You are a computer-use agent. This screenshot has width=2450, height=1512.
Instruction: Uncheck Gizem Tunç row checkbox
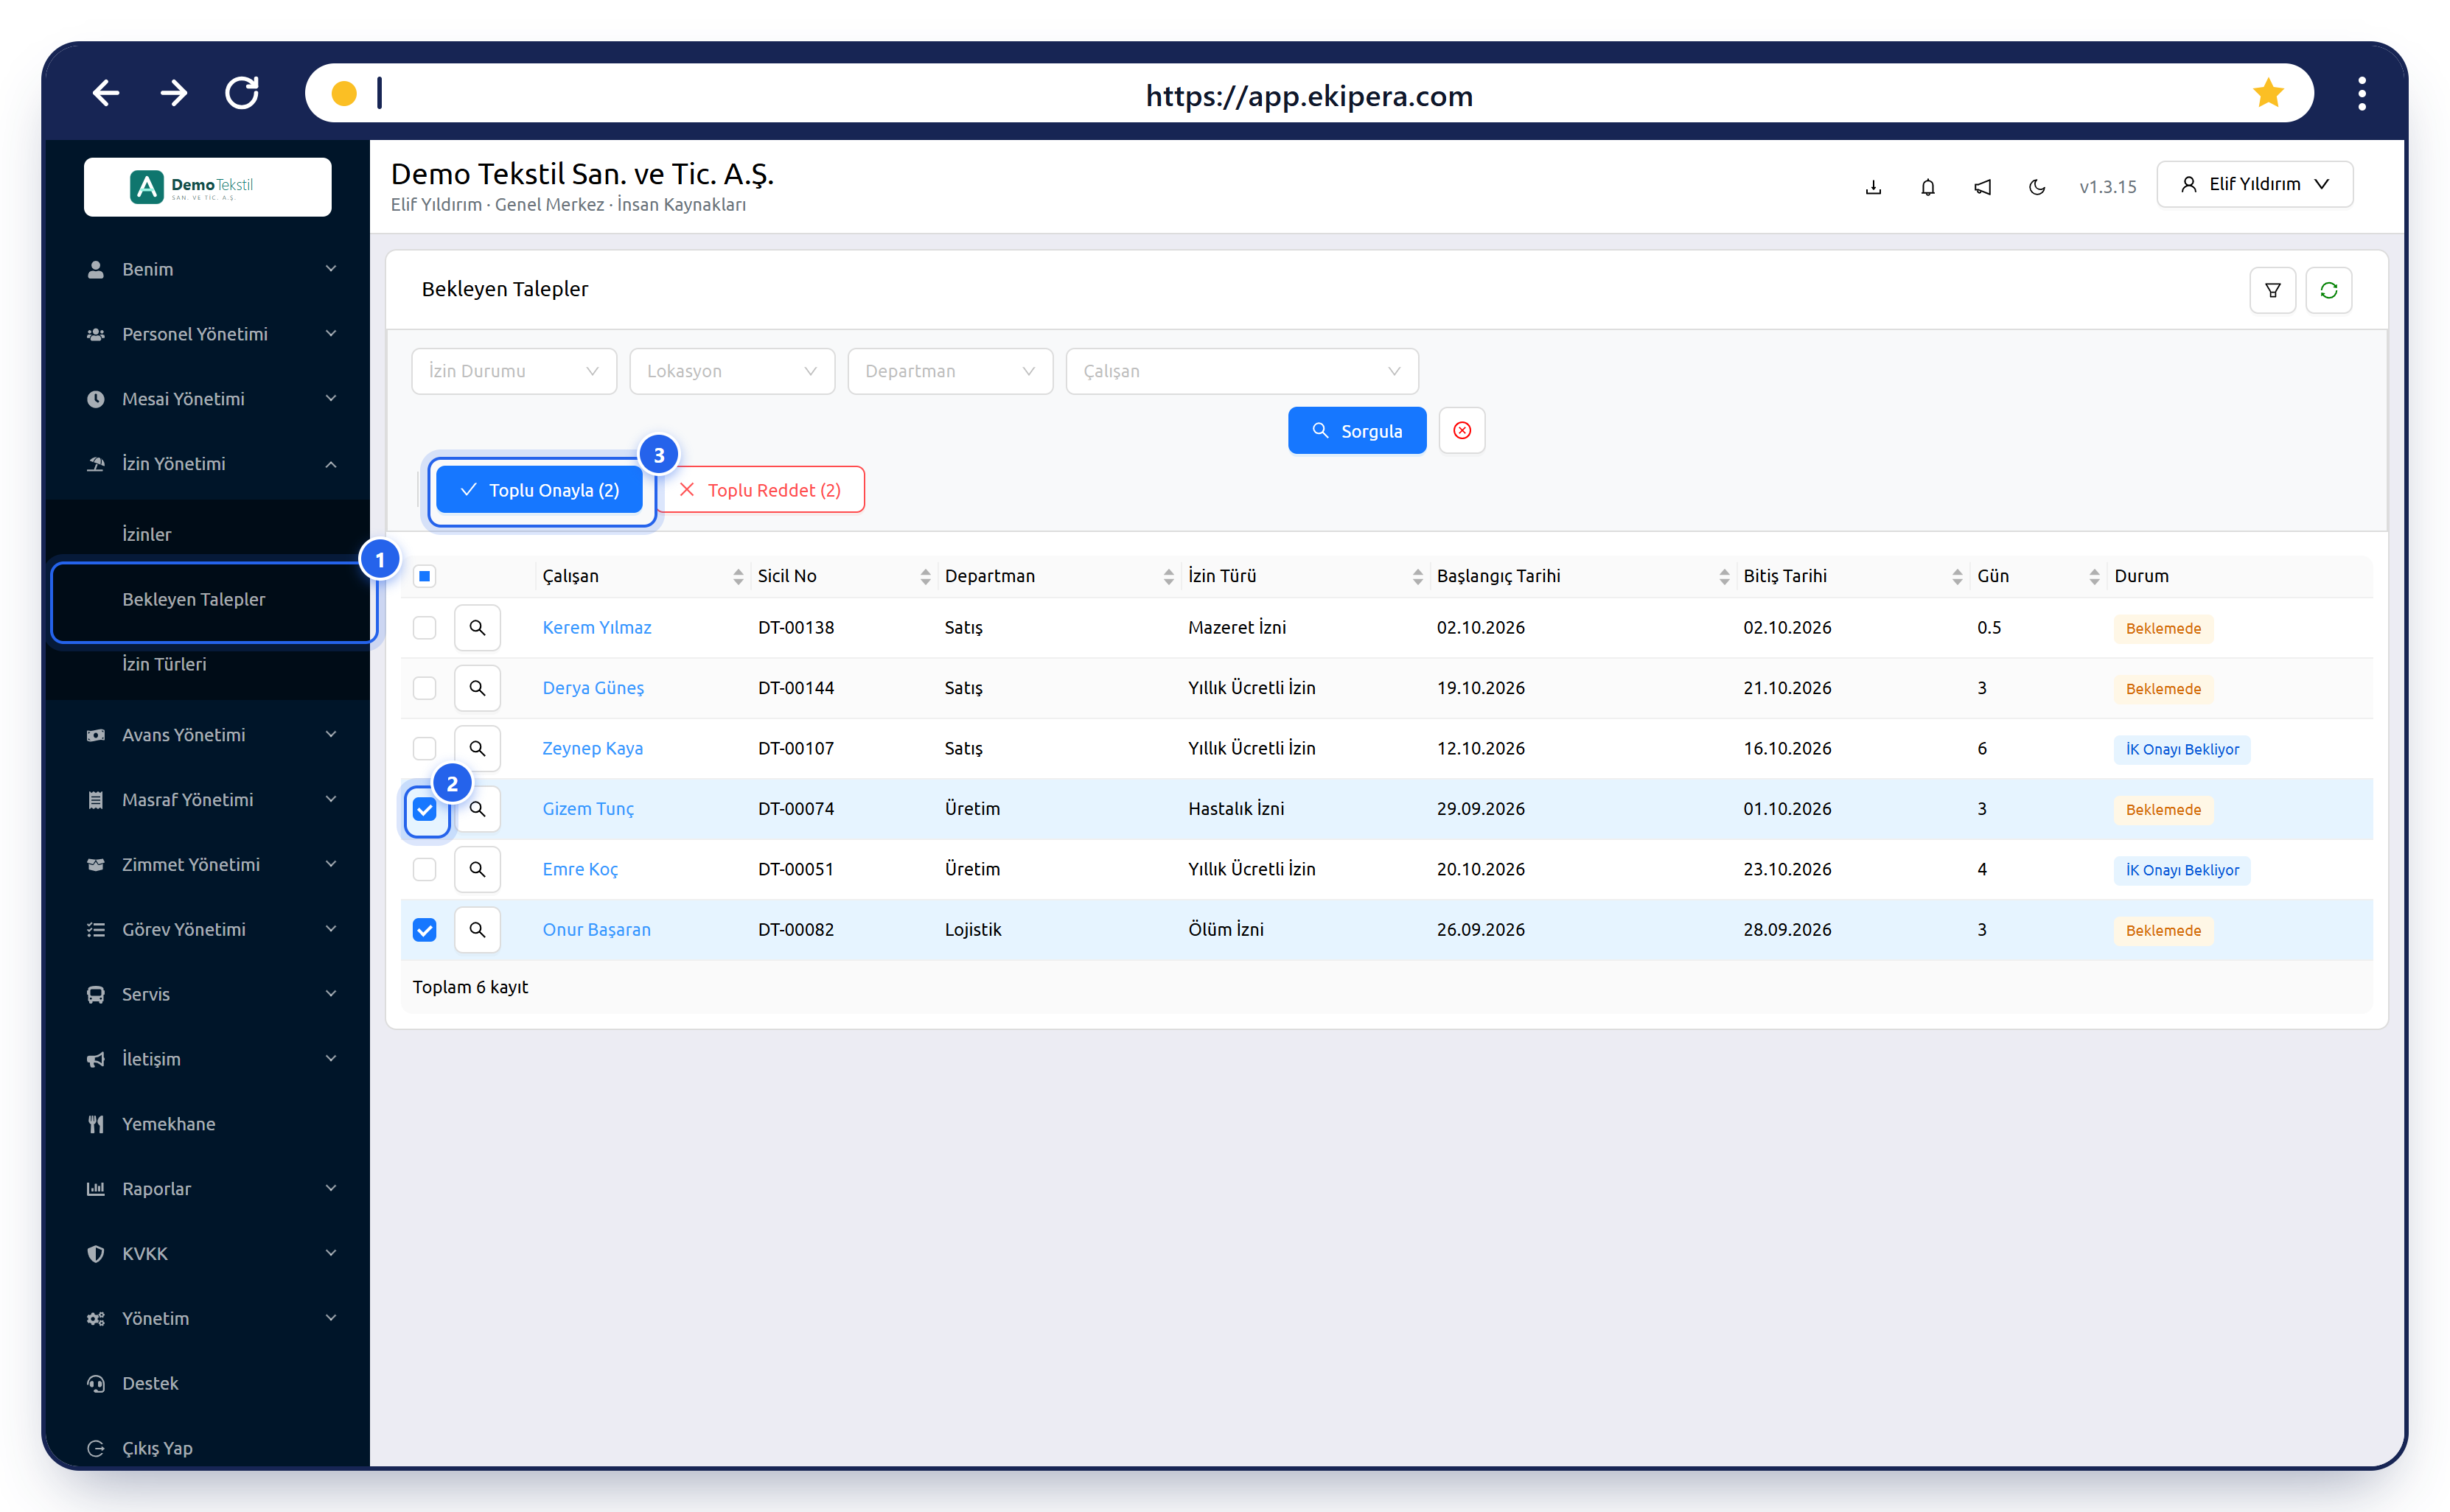[x=424, y=809]
